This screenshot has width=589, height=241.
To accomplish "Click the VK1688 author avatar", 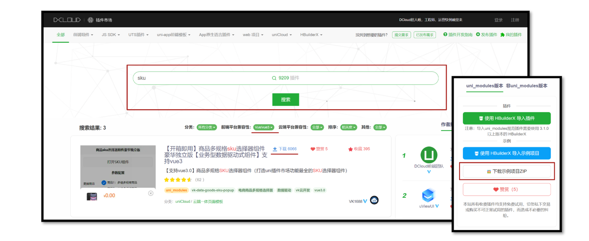I will (374, 200).
